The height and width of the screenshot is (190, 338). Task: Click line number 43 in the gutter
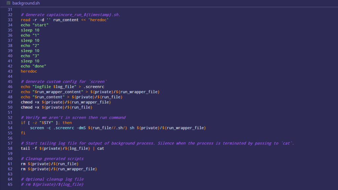pos(10,71)
